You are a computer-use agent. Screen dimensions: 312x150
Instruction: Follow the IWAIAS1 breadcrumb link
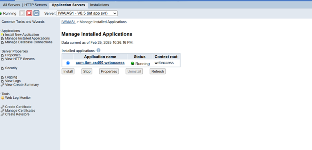68,22
